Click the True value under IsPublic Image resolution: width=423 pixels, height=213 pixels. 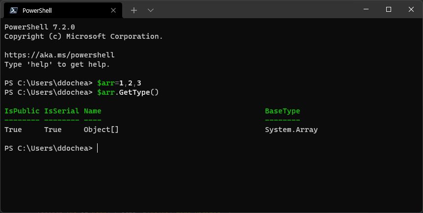tap(13, 130)
